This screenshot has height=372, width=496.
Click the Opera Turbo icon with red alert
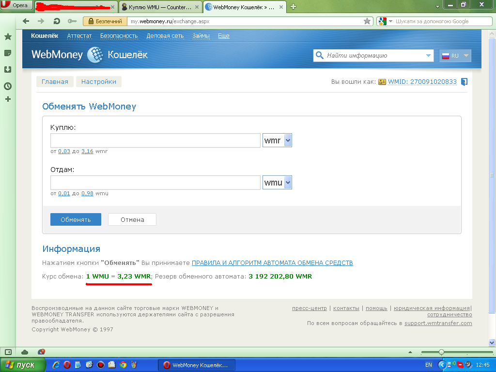(41, 352)
